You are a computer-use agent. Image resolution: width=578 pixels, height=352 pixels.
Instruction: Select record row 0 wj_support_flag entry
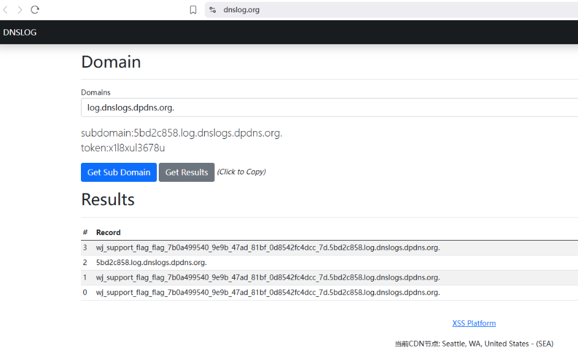pos(329,293)
